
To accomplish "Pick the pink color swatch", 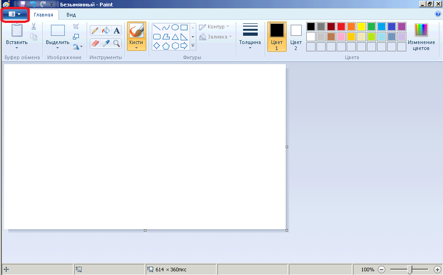I will 341,37.
